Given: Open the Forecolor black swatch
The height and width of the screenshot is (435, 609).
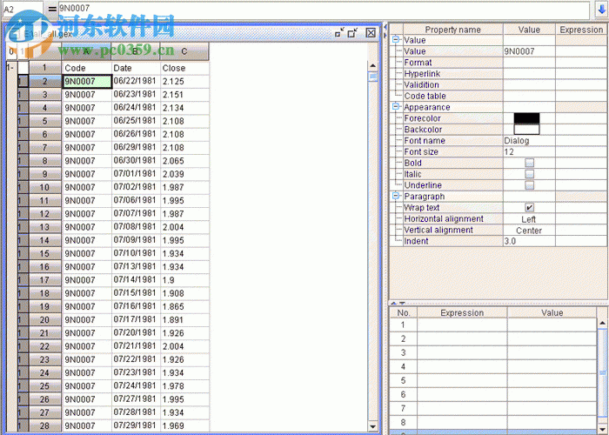Looking at the screenshot, I should (526, 118).
